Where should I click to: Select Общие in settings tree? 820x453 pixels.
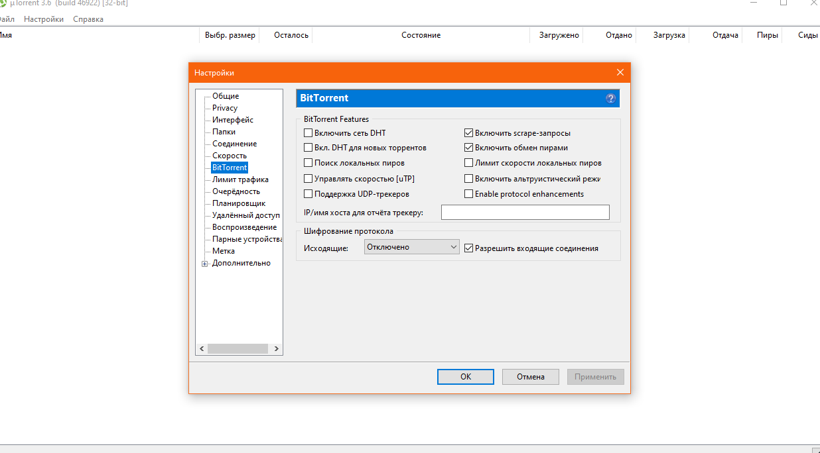click(226, 96)
